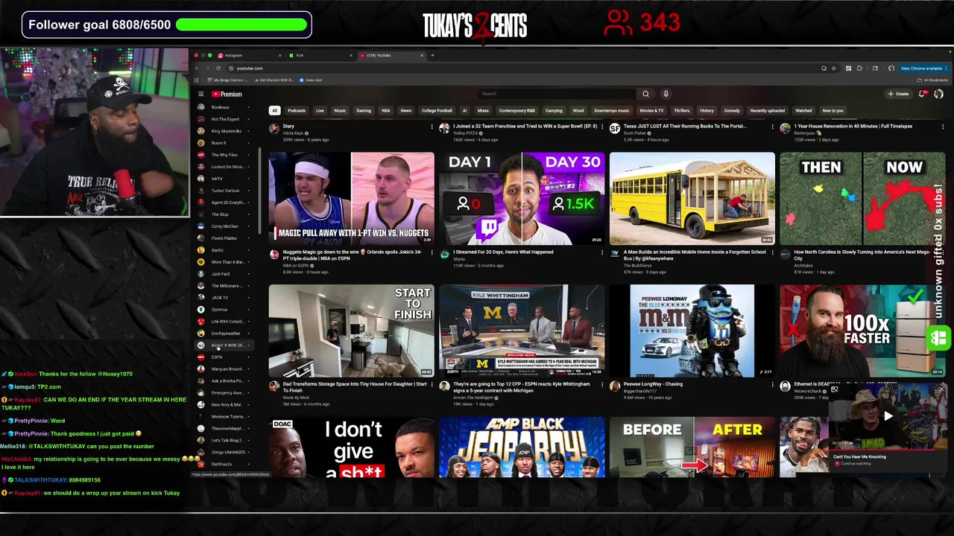Open the mass text bookmark
954x536 pixels.
click(311, 80)
